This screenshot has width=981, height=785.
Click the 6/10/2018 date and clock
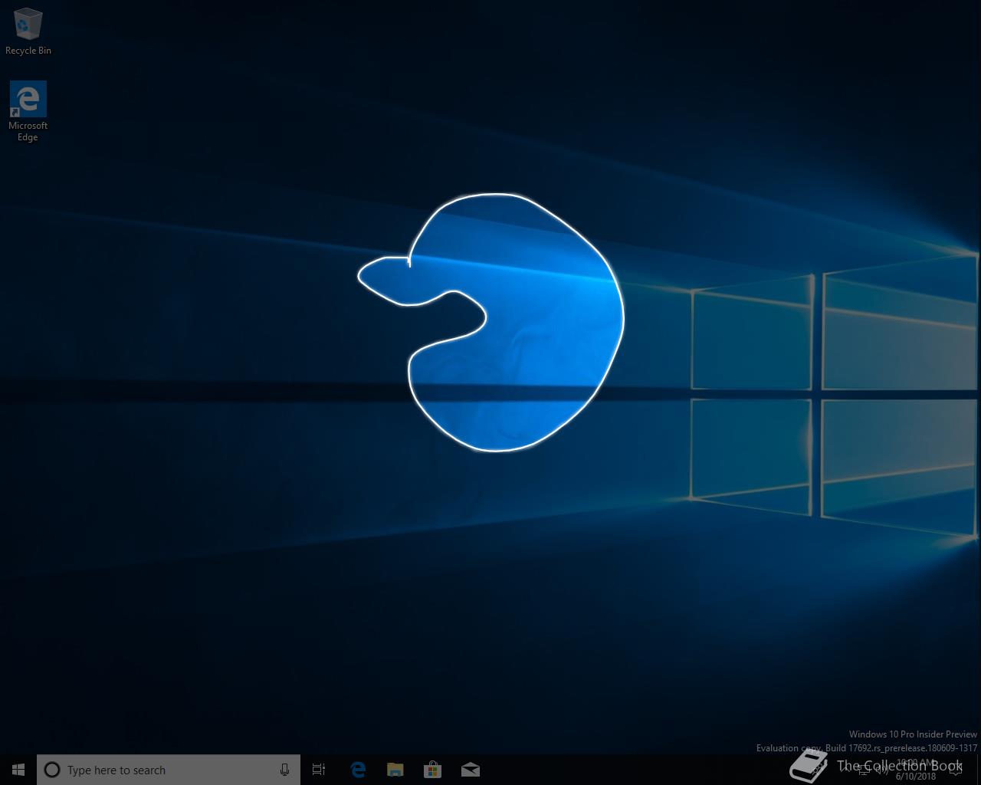coord(916,770)
